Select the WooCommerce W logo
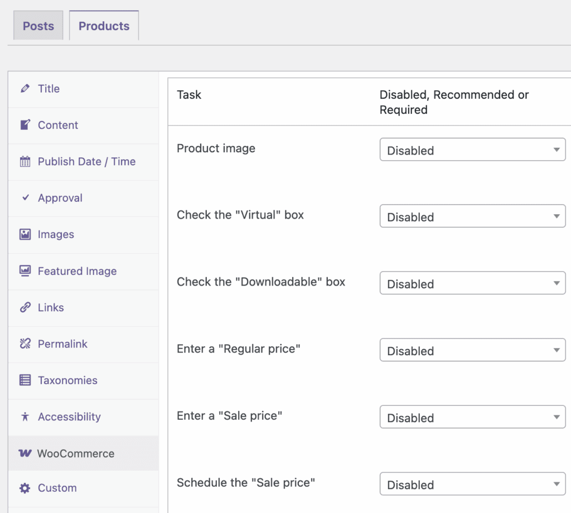This screenshot has height=513, width=571. tap(25, 453)
